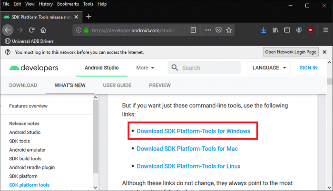The width and height of the screenshot is (333, 191).
Task: Open Android emulator sidebar link
Action: (x=28, y=150)
